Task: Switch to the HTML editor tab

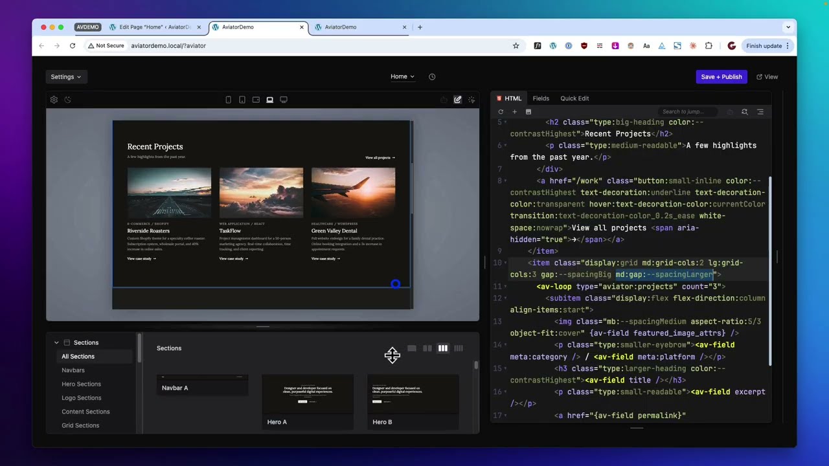Action: 509,98
